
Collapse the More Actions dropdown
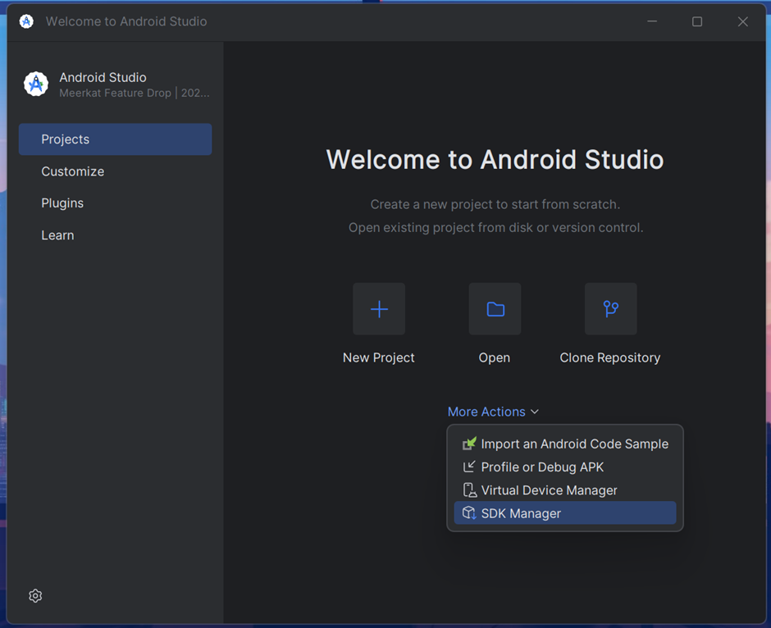coord(493,412)
